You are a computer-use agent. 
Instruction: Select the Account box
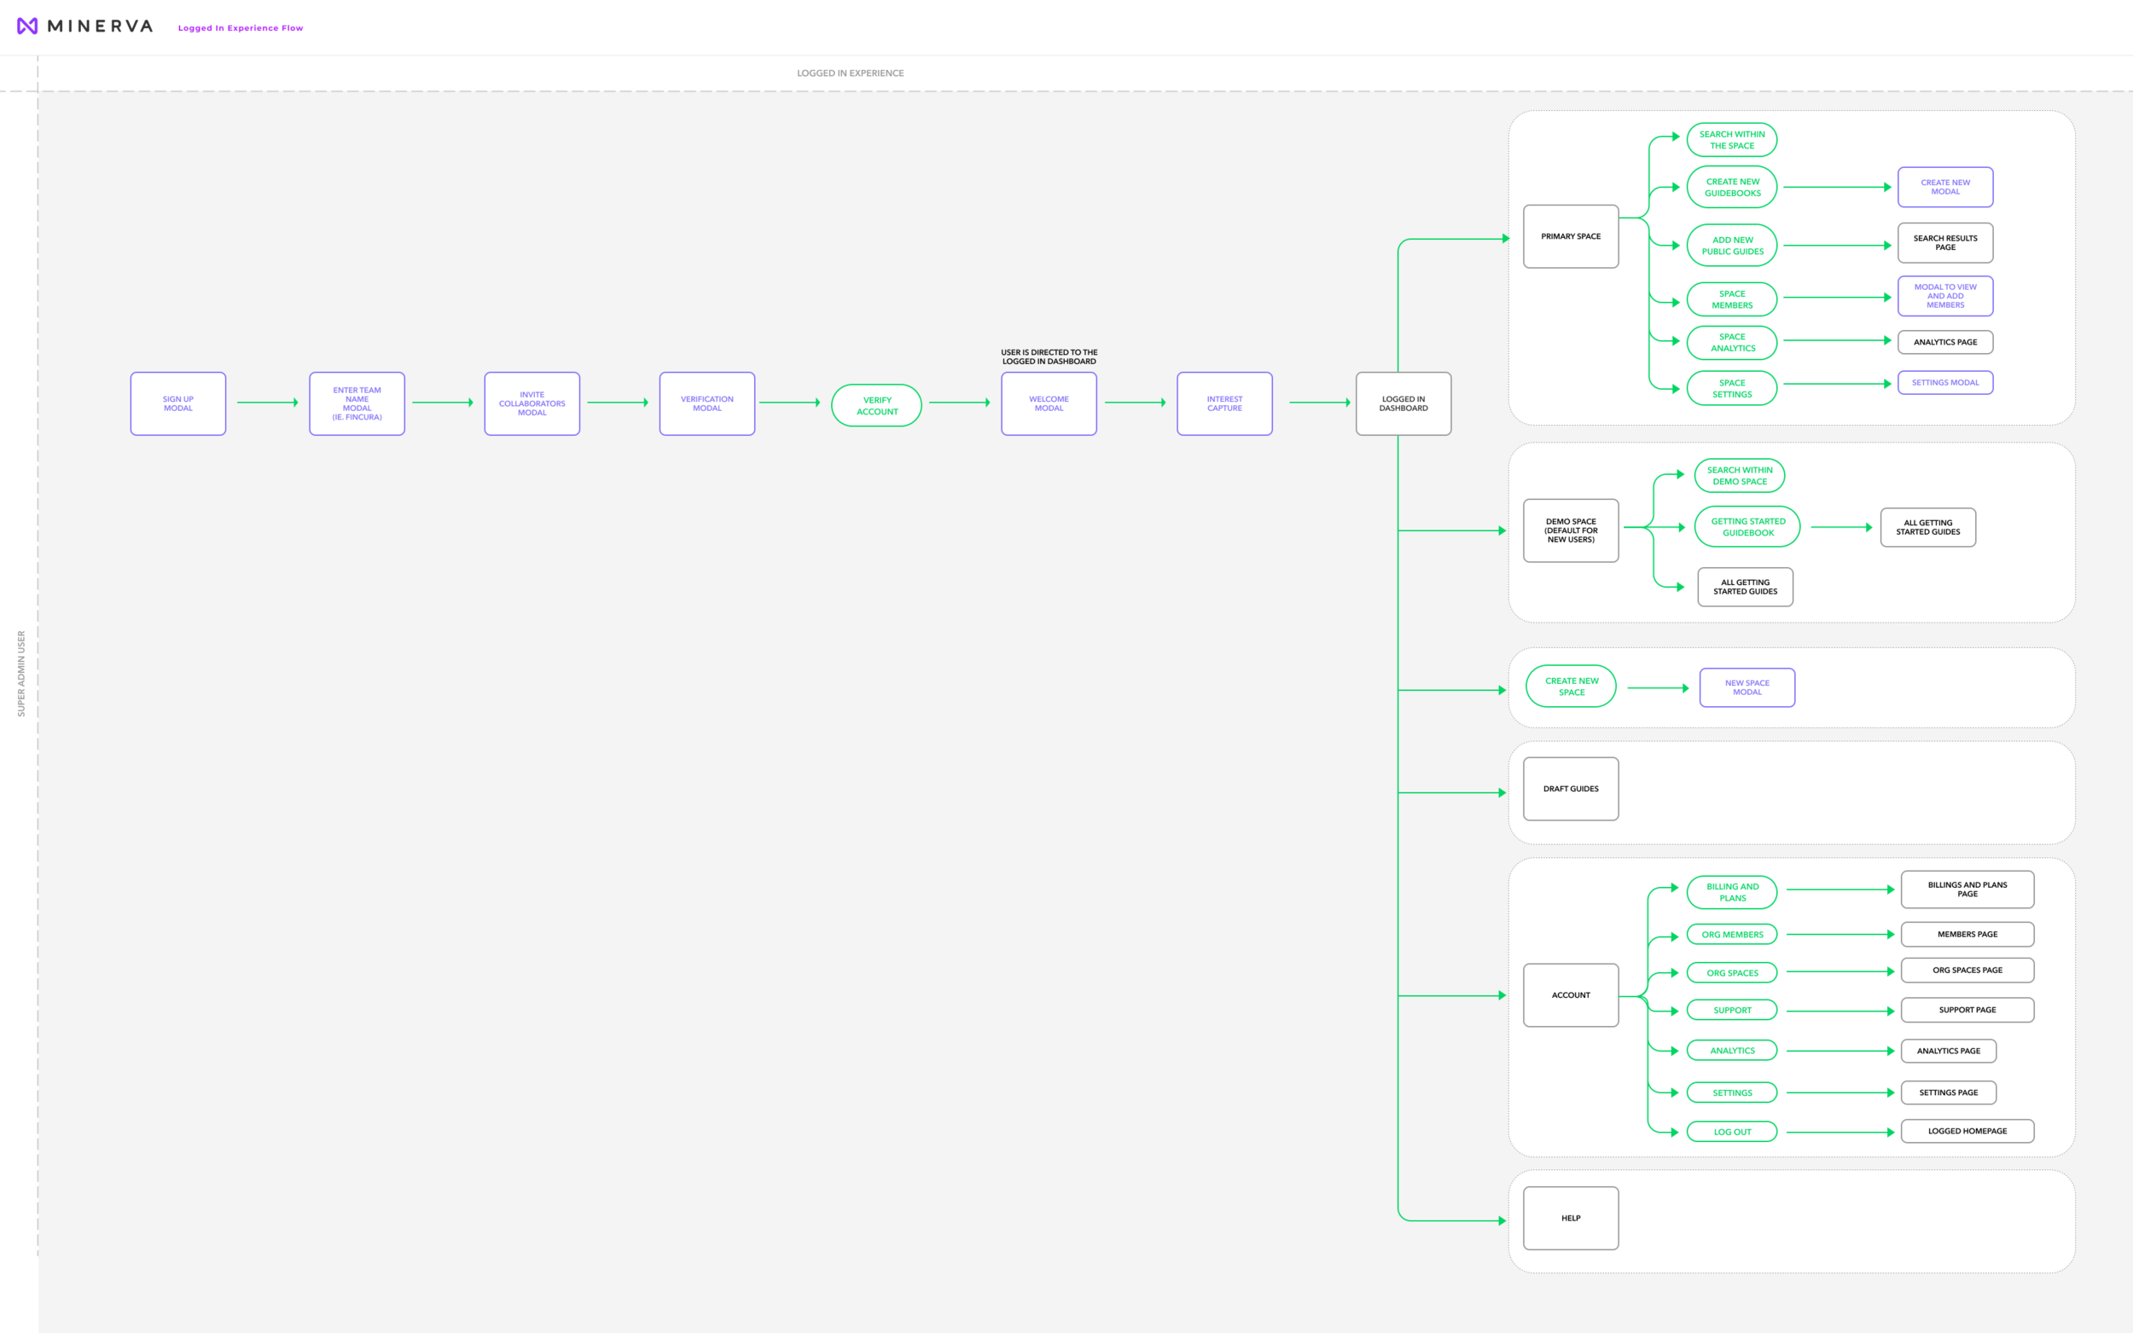click(1571, 995)
